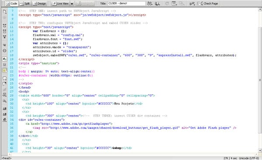Click line number 28 in the gutter
Image resolution: width=262 pixels, height=160 pixels.
[x=11, y=96]
